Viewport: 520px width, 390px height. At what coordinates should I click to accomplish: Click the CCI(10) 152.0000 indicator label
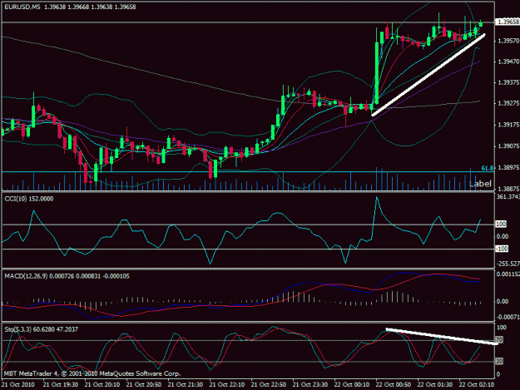pos(29,199)
